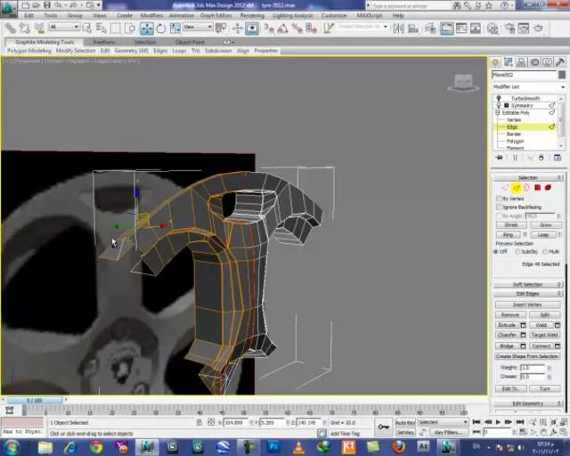
Task: Open the Customize menu
Action: click(x=334, y=16)
